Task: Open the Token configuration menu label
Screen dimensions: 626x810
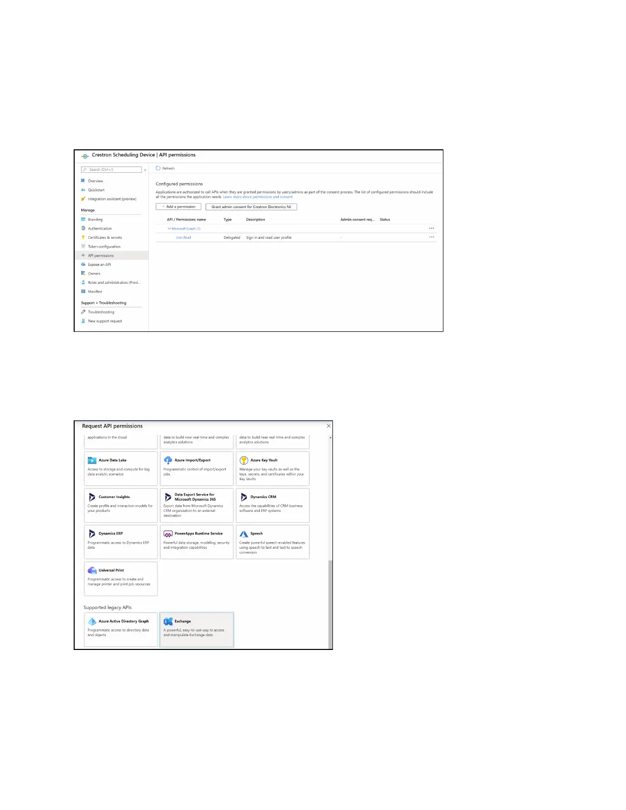Action: click(x=104, y=246)
